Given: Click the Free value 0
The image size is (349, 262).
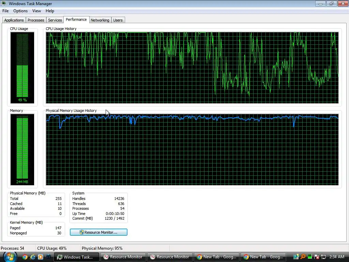Looking at the screenshot, I should tap(60, 214).
